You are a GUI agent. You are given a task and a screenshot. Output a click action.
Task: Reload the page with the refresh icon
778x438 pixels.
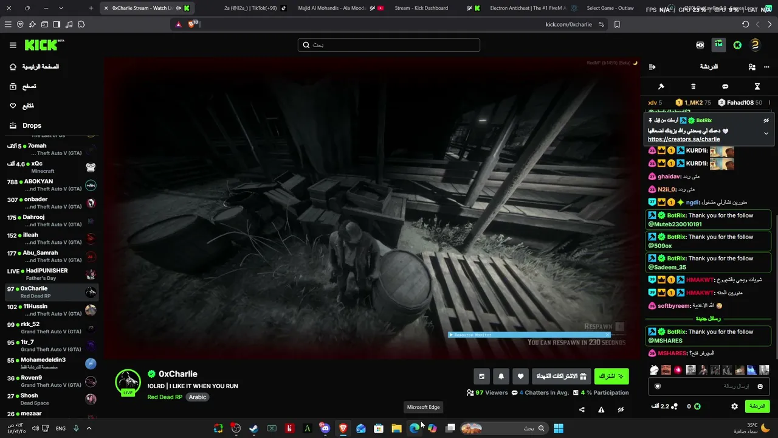pyautogui.click(x=746, y=24)
